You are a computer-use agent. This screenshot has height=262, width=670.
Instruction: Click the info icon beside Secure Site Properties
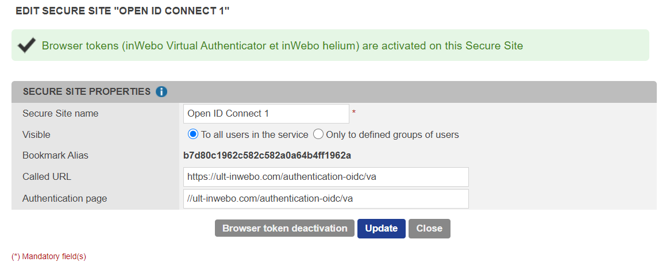161,91
